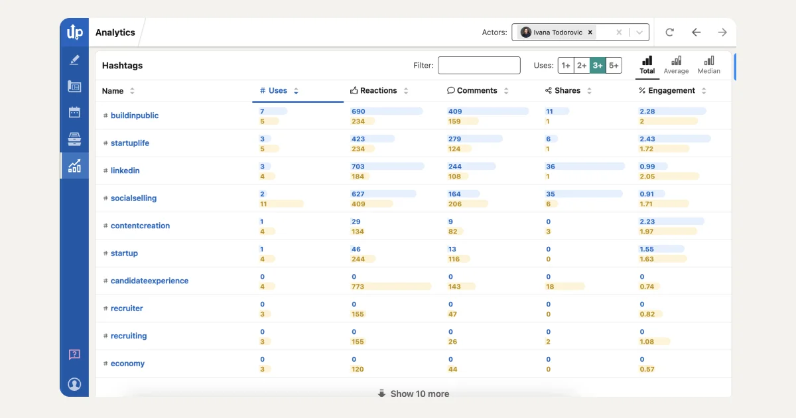Click inside the hashtag Filter field

pyautogui.click(x=479, y=65)
